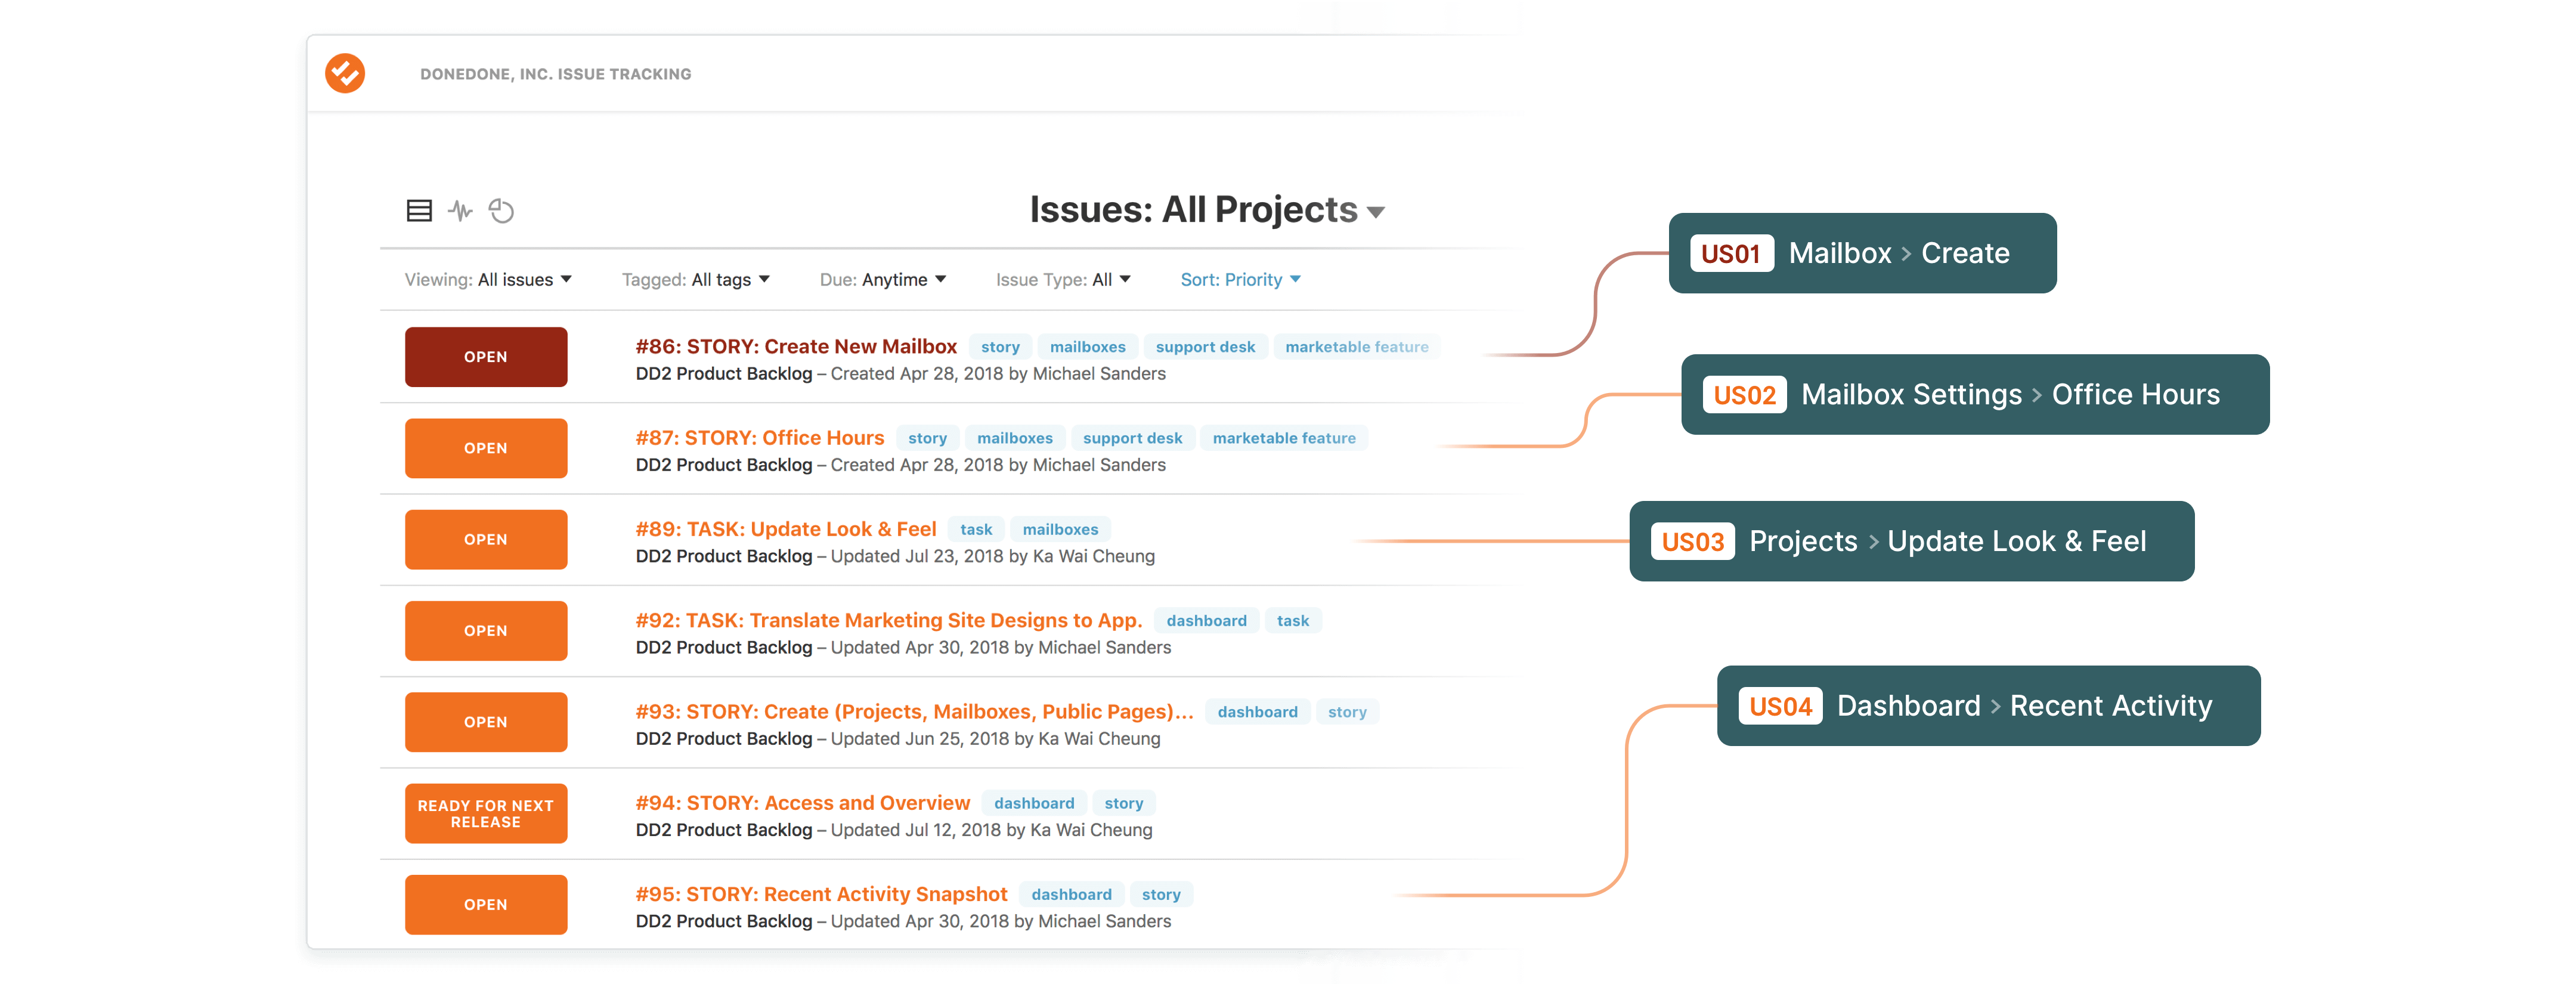This screenshot has width=2576, height=984.
Task: Open the Issue Type: All dropdown
Action: 1063,279
